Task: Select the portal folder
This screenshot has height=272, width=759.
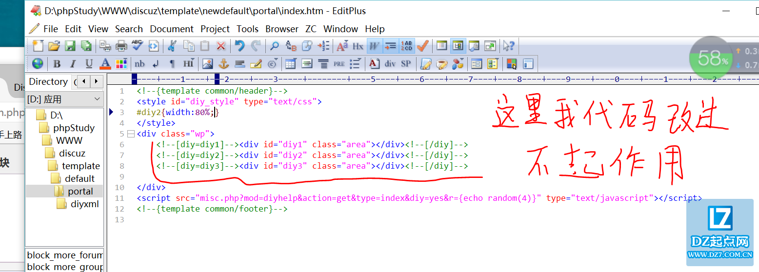Action: click(80, 191)
